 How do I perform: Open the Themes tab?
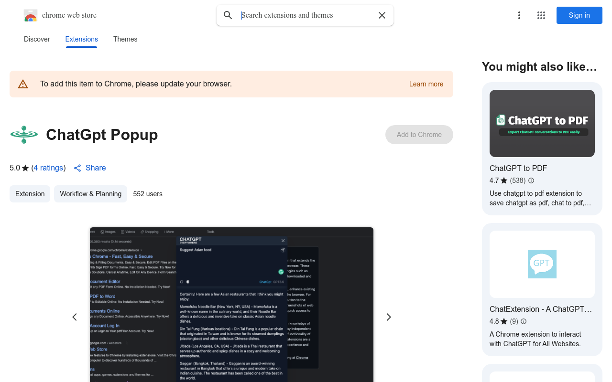point(125,39)
